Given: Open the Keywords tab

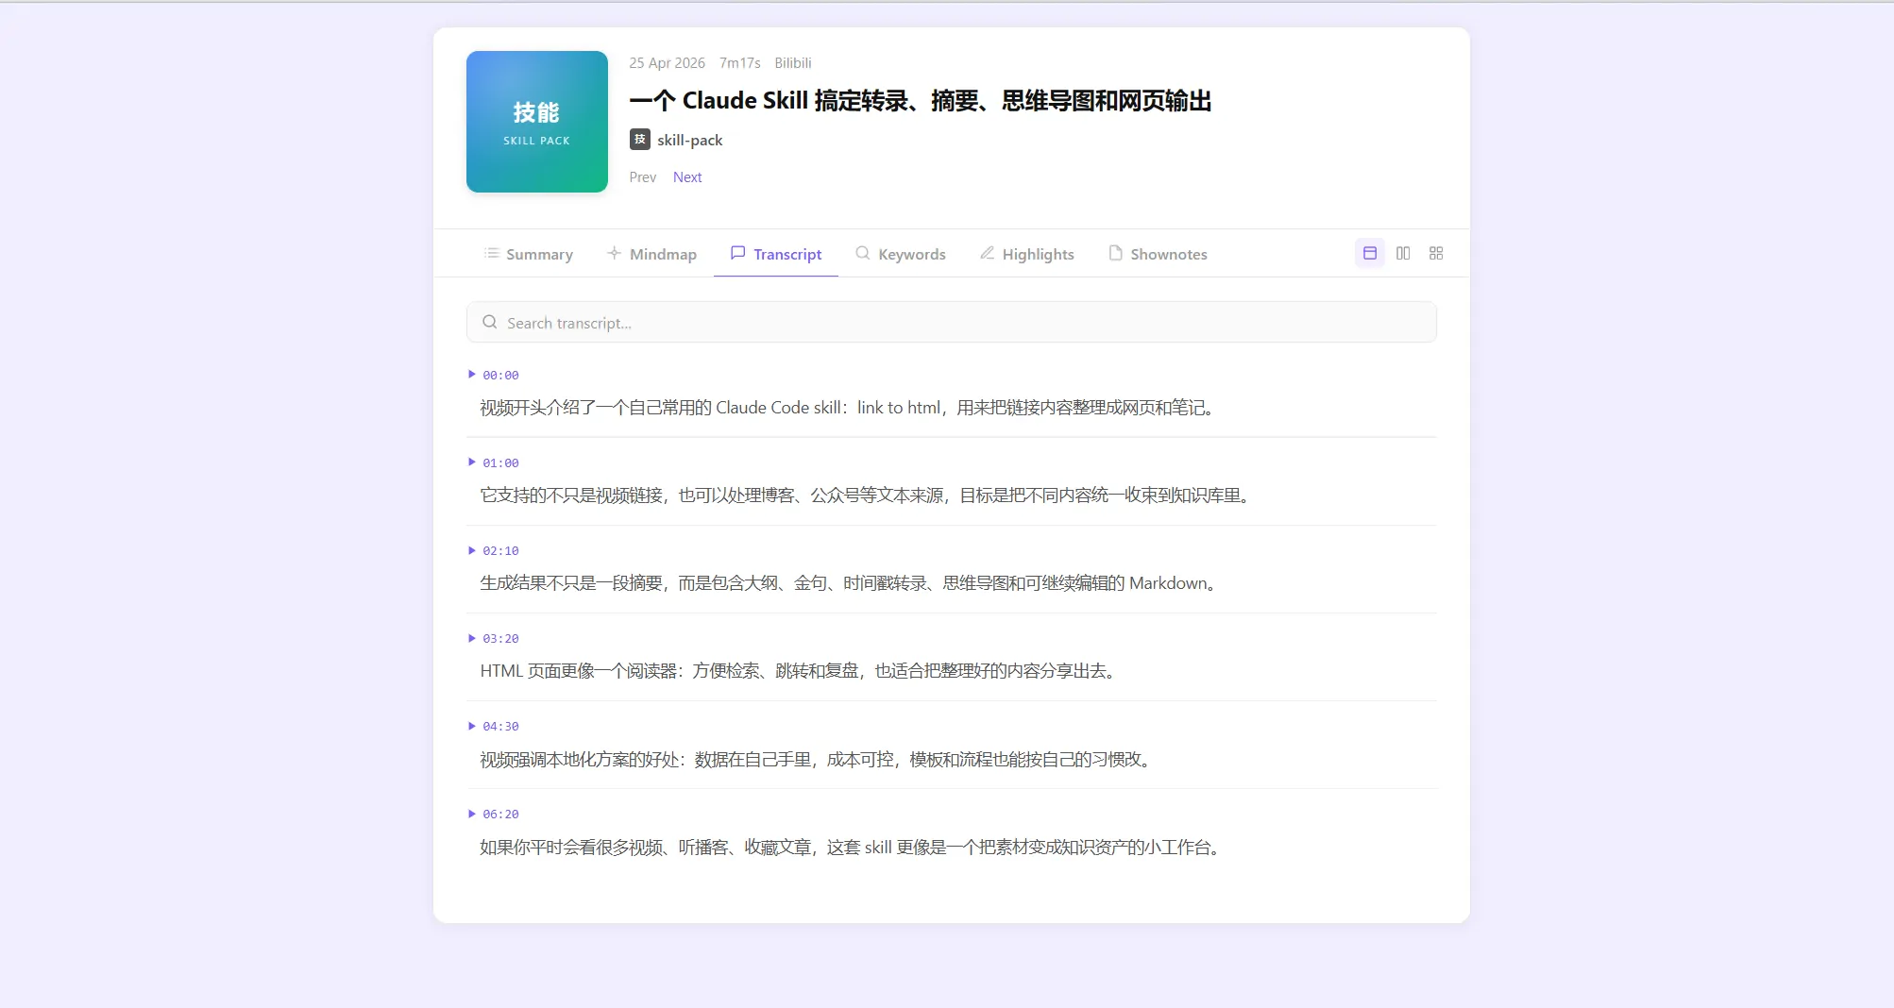Looking at the screenshot, I should tap(901, 254).
